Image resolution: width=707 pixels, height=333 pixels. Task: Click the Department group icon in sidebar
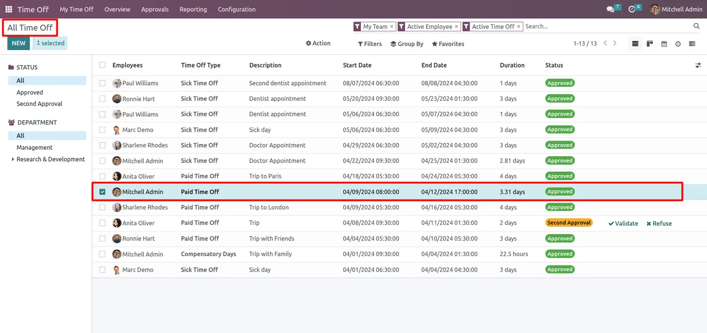pyautogui.click(x=12, y=122)
